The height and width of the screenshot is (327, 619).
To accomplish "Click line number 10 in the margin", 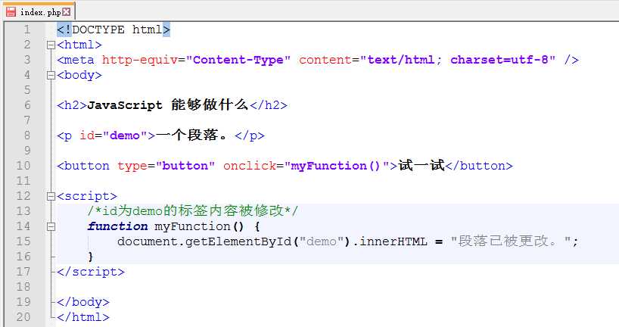I will (x=23, y=166).
